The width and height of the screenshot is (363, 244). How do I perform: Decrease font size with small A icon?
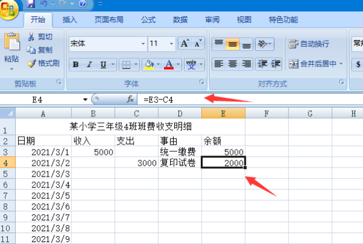198,44
